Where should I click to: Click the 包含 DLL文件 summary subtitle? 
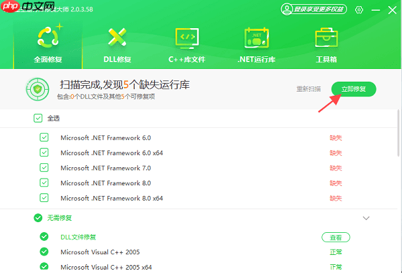106,96
